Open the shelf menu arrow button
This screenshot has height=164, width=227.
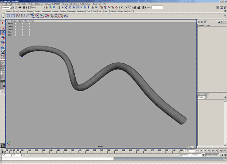click(3, 17)
